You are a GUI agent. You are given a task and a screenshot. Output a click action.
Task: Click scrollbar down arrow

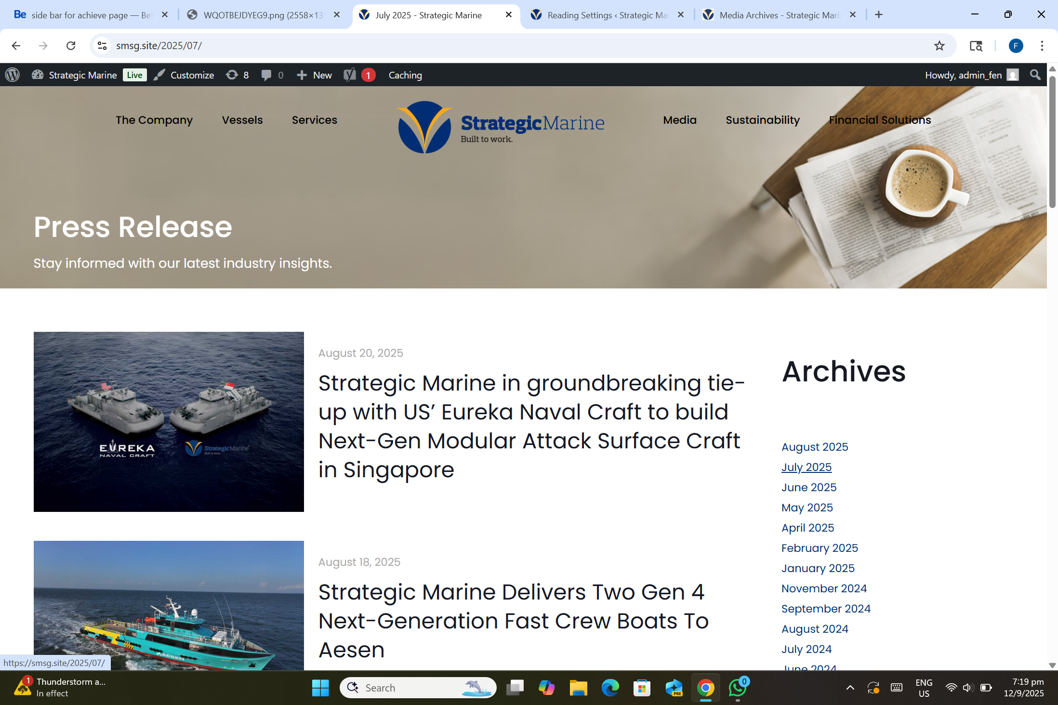point(1052,665)
